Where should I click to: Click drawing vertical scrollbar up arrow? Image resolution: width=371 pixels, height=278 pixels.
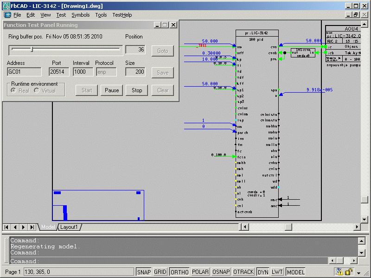364,24
